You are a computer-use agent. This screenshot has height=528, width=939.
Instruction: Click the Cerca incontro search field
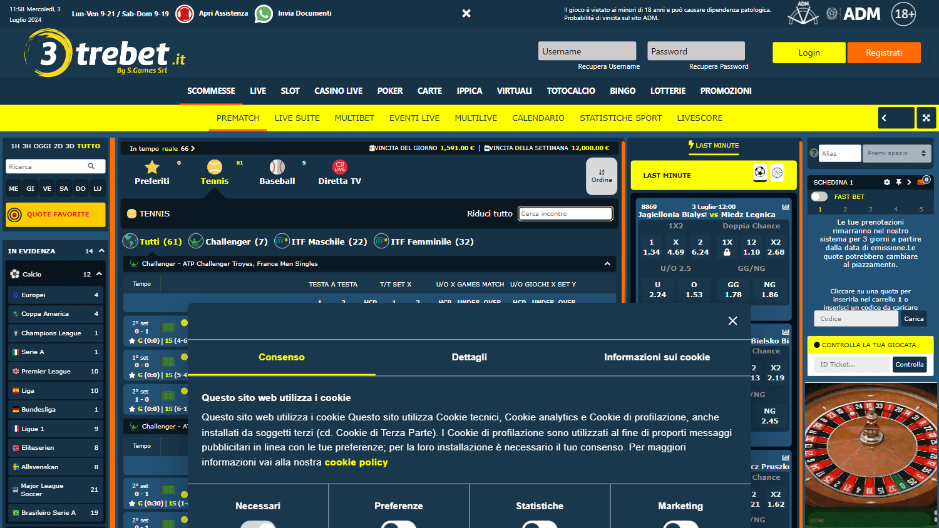(x=565, y=213)
